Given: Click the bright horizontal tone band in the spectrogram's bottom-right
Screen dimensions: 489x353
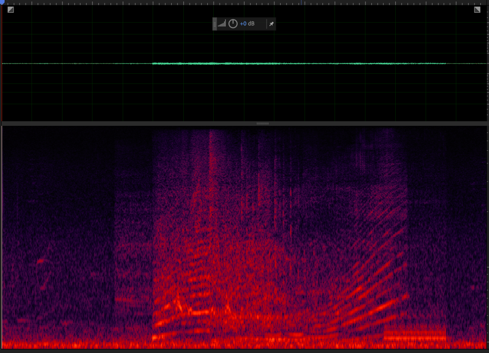Looking at the screenshot, I should coord(414,336).
